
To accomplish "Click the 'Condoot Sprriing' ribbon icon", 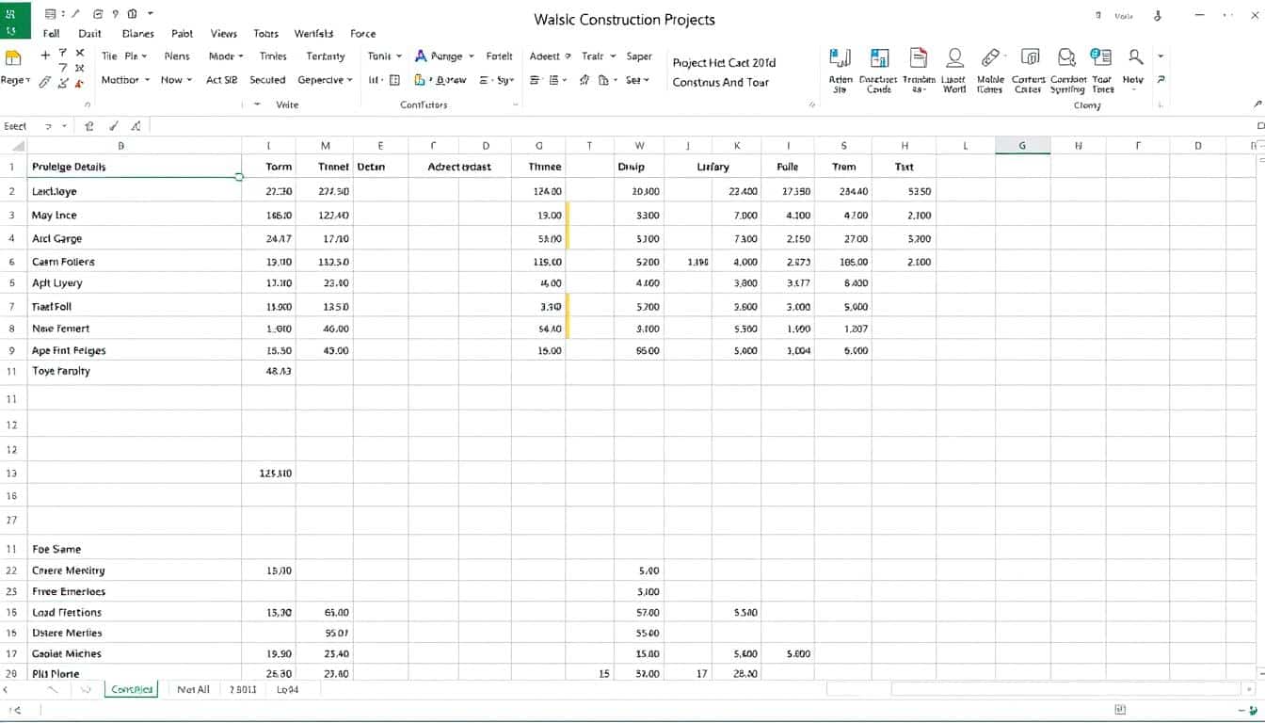I will tap(1066, 59).
